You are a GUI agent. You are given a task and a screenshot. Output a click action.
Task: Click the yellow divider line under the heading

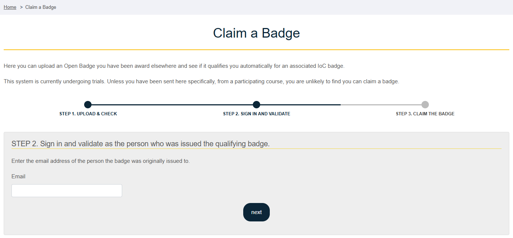256,50
